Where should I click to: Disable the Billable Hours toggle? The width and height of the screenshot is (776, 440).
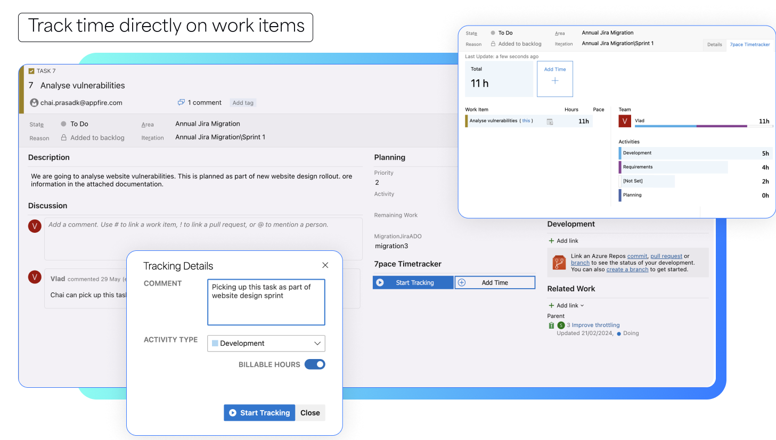(315, 364)
